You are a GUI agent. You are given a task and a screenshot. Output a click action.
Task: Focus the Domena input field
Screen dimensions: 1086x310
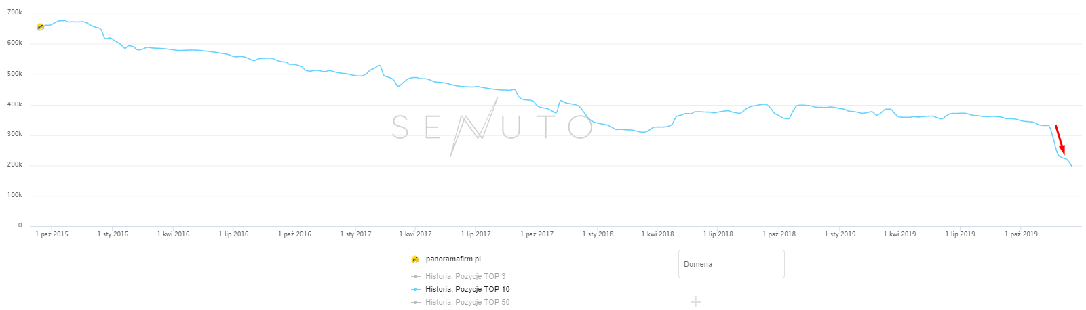pos(731,264)
